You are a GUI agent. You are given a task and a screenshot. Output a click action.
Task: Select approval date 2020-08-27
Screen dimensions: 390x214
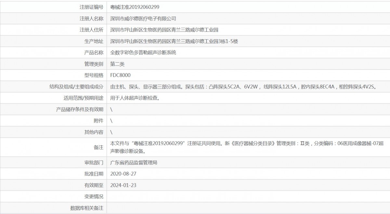coord(123,174)
